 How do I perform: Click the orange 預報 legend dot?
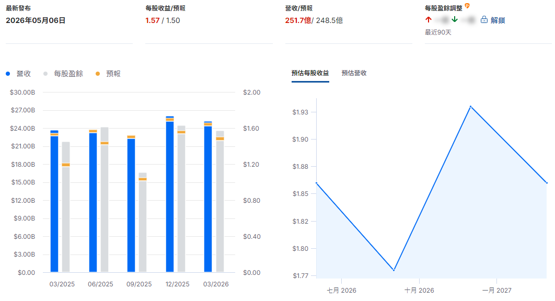click(98, 74)
